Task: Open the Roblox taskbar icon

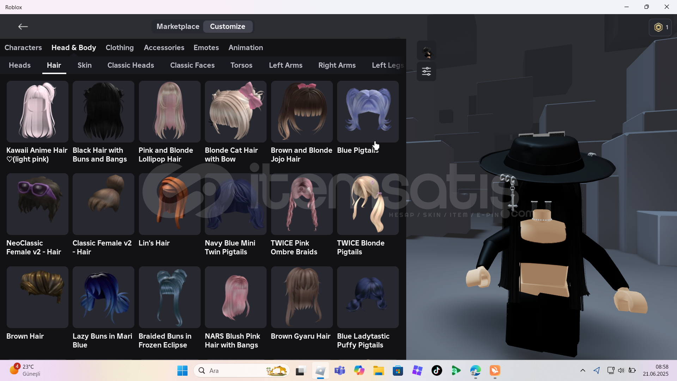Action: click(x=320, y=370)
